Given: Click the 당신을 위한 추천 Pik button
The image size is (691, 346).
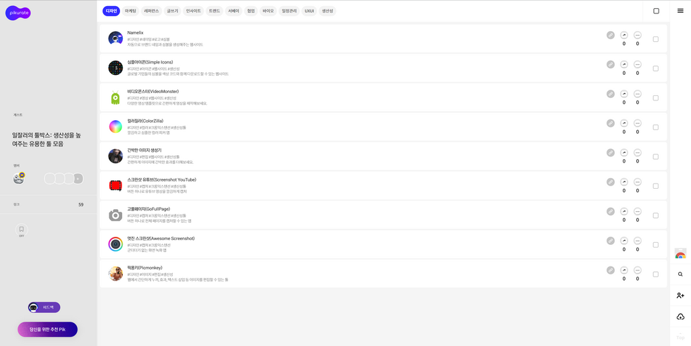Looking at the screenshot, I should click(x=47, y=329).
